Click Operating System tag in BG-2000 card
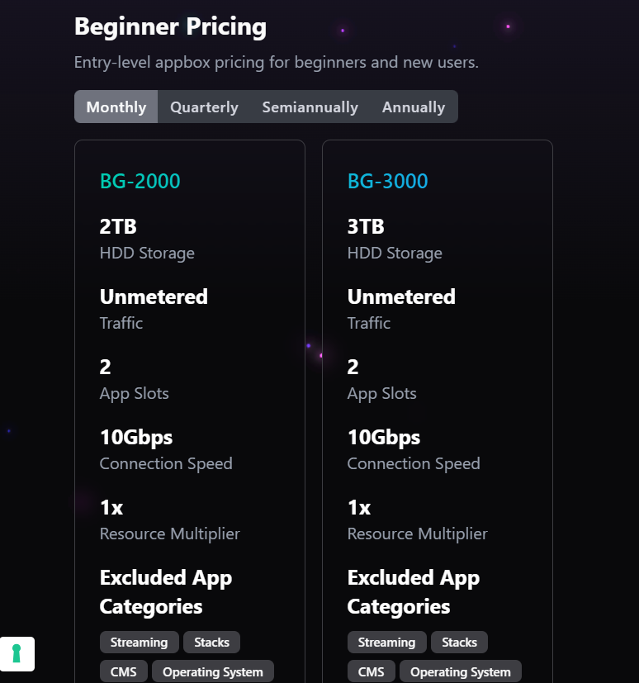Screen dimensions: 639x683 point(213,671)
